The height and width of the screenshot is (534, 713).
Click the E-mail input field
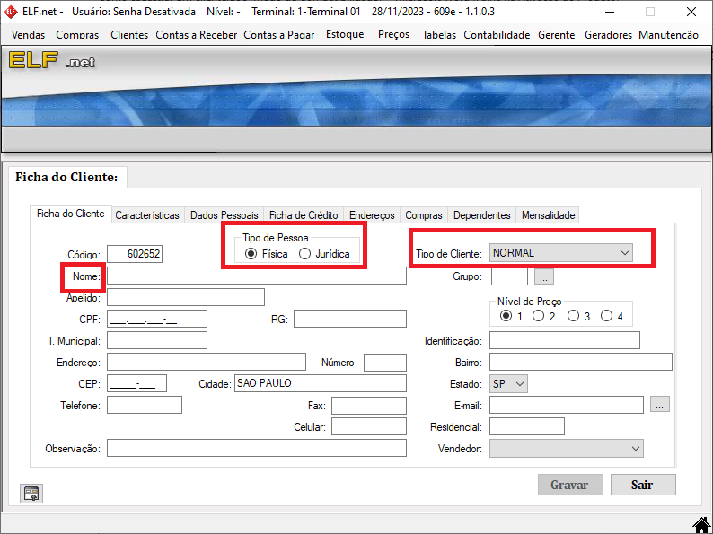[x=566, y=405]
